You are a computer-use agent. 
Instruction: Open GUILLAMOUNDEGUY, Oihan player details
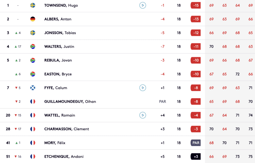tap(70, 102)
